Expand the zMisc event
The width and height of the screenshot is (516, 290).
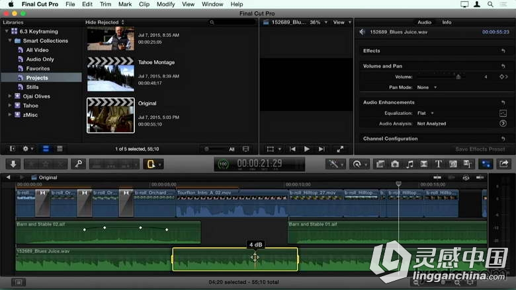tap(10, 115)
